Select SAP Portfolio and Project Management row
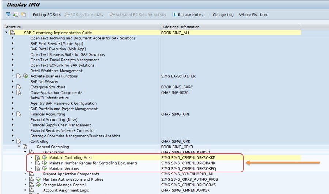 [x=64, y=109]
